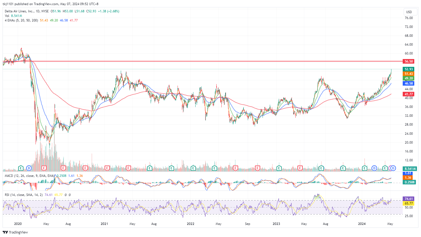Click the red earnings marker for April 2021
The width and height of the screenshot is (421, 237).
128,168
